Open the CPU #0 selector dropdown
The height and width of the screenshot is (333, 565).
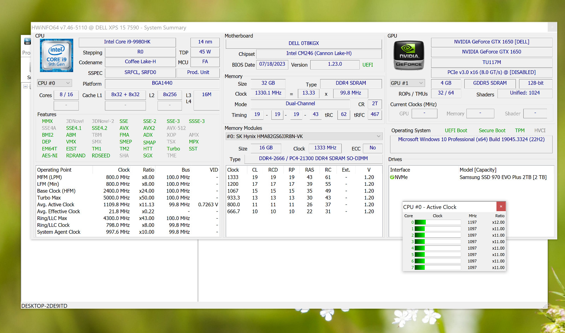click(x=54, y=83)
